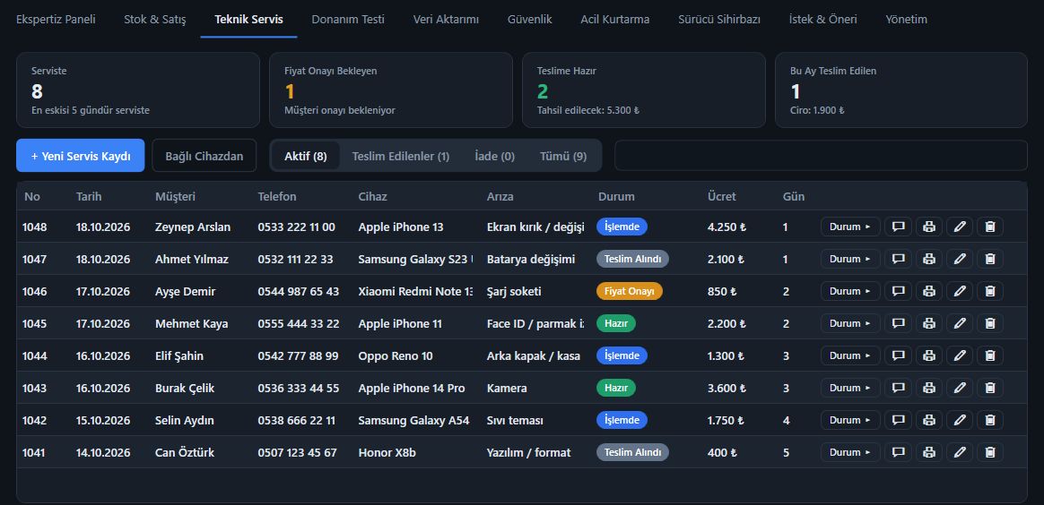
Task: Click the Bağlı Cihazdan button
Action: pos(204,156)
